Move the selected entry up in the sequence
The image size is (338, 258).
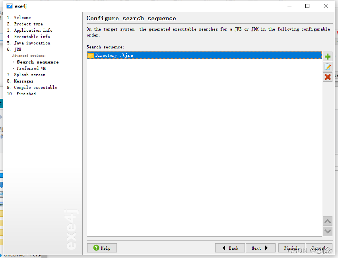pyautogui.click(x=327, y=221)
